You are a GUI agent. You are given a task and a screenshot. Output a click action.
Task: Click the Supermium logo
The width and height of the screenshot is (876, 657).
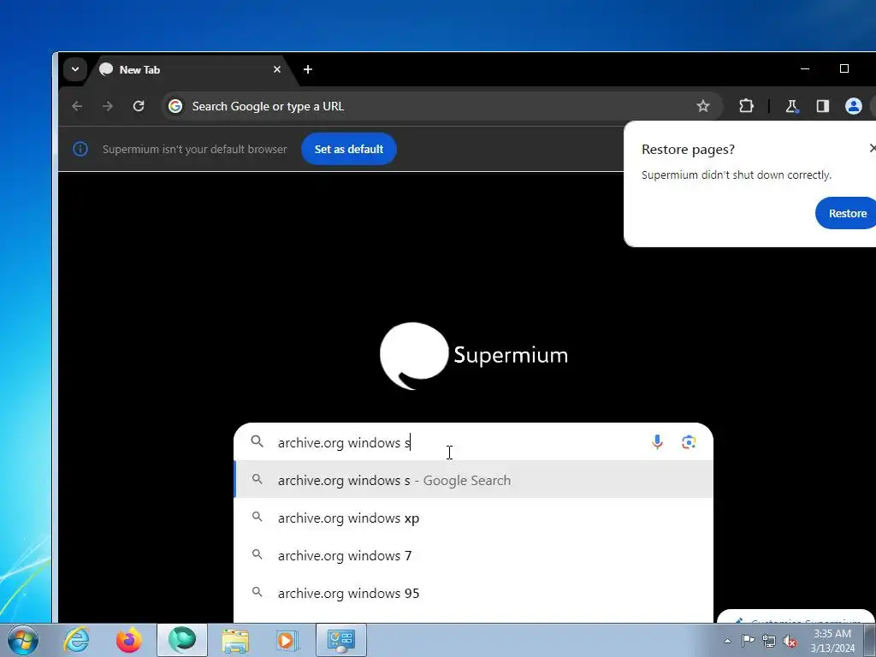pos(474,356)
